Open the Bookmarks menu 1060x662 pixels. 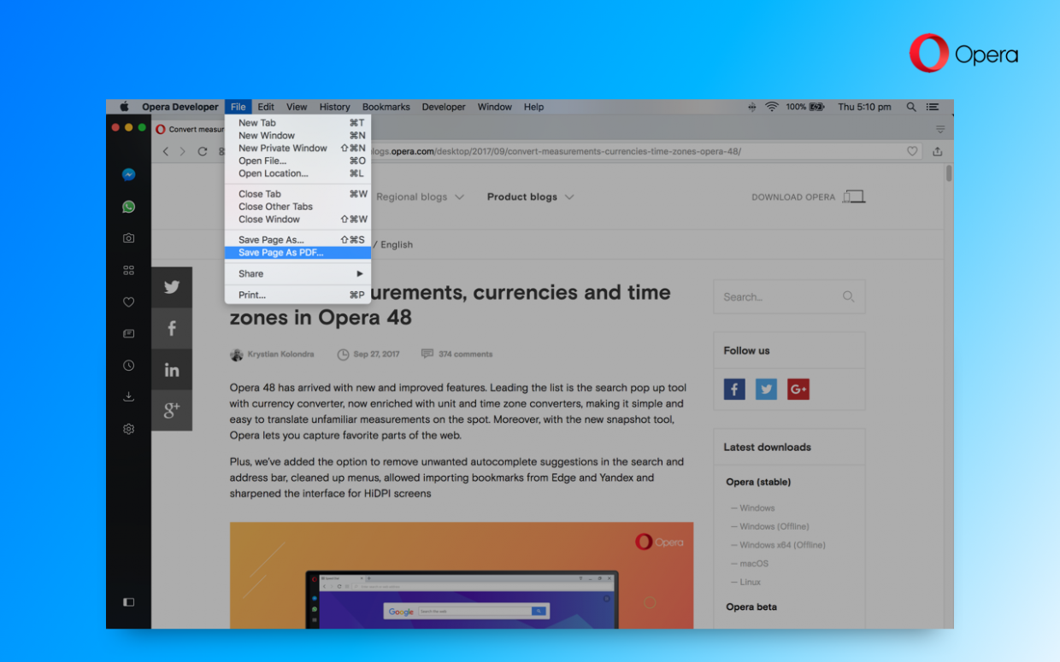point(386,107)
